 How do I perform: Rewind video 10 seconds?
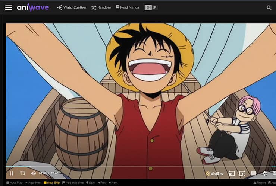pyautogui.click(x=232, y=174)
